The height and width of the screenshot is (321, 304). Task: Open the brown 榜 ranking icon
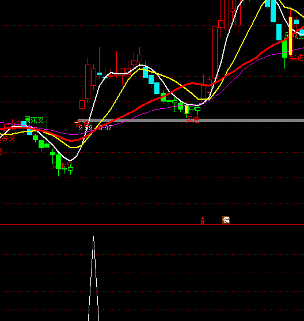tap(226, 220)
